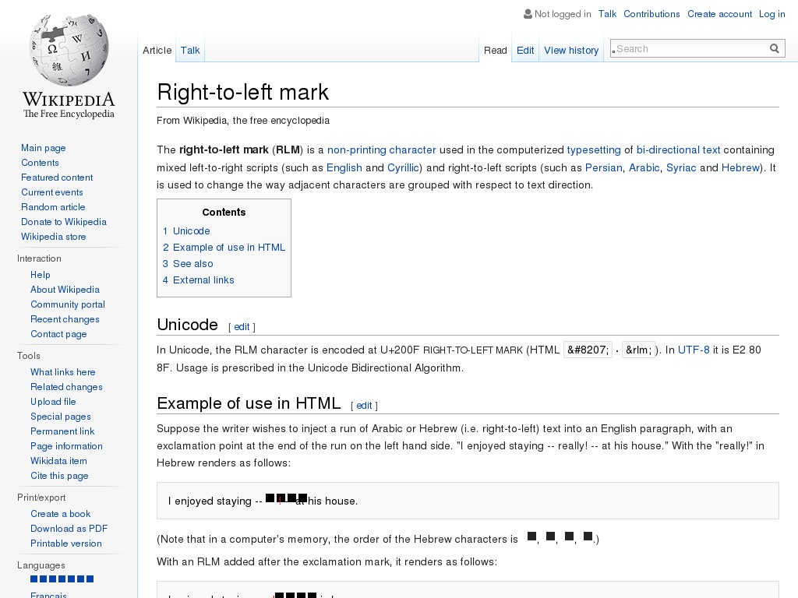Open typesetting link
This screenshot has height=598, width=798.
coord(594,150)
